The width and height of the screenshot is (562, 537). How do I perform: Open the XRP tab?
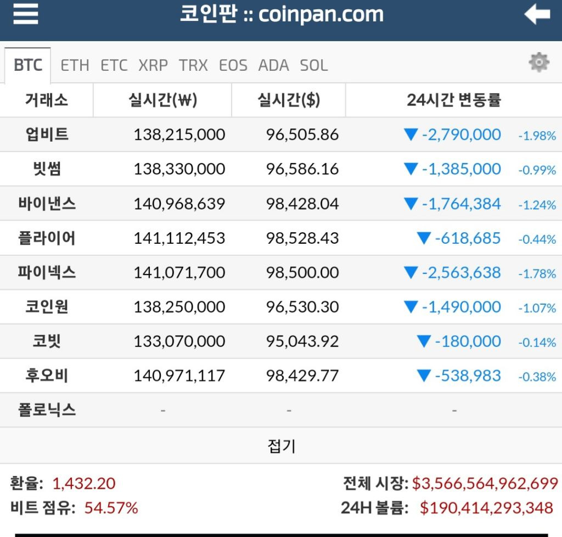point(154,65)
